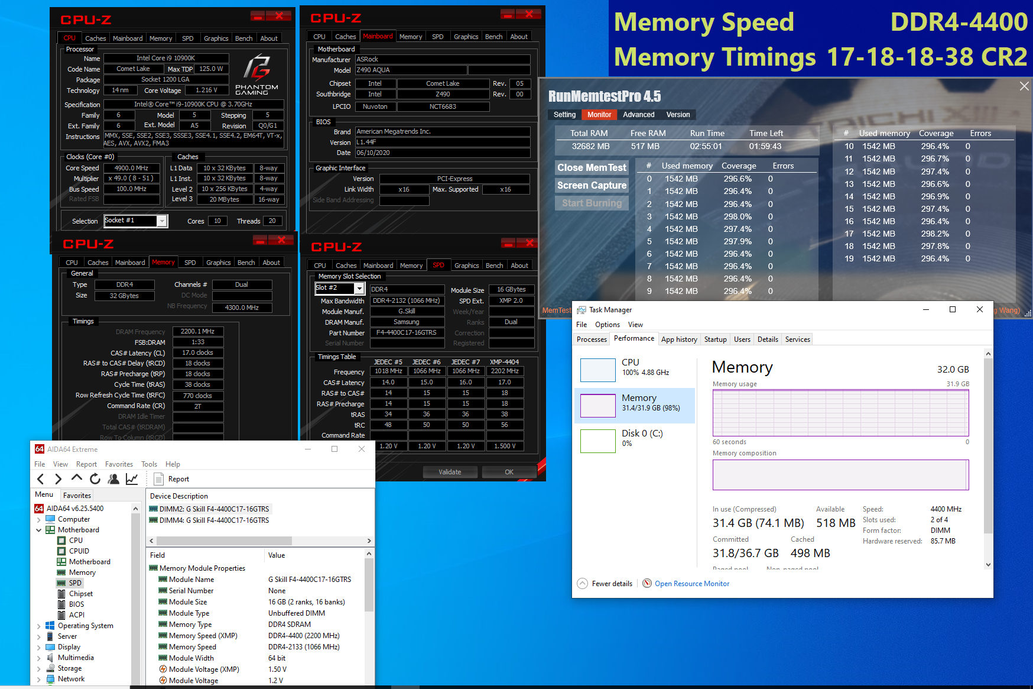Switch to the Bench tab in CPU-Z
Viewport: 1033px width, 689px height.
[243, 38]
